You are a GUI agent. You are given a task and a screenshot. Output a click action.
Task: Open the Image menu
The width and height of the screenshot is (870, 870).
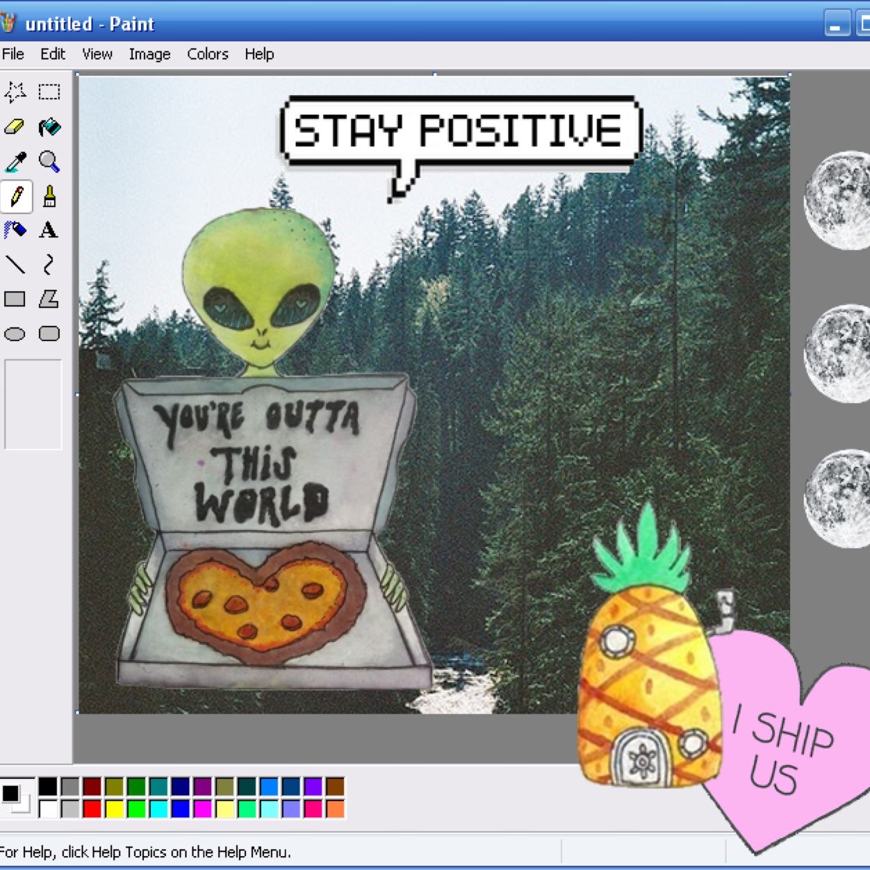click(149, 54)
